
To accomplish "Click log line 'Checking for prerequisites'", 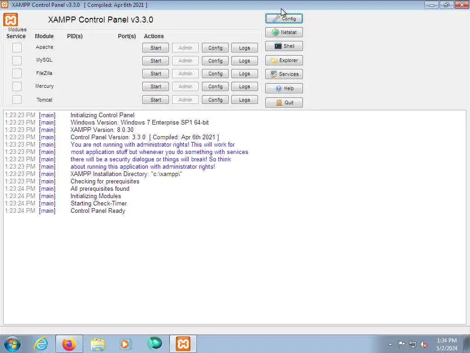I will pos(105,181).
